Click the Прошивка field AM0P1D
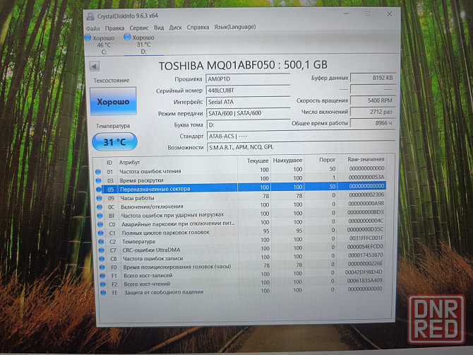Screen dimensions: 473x355 point(248,79)
